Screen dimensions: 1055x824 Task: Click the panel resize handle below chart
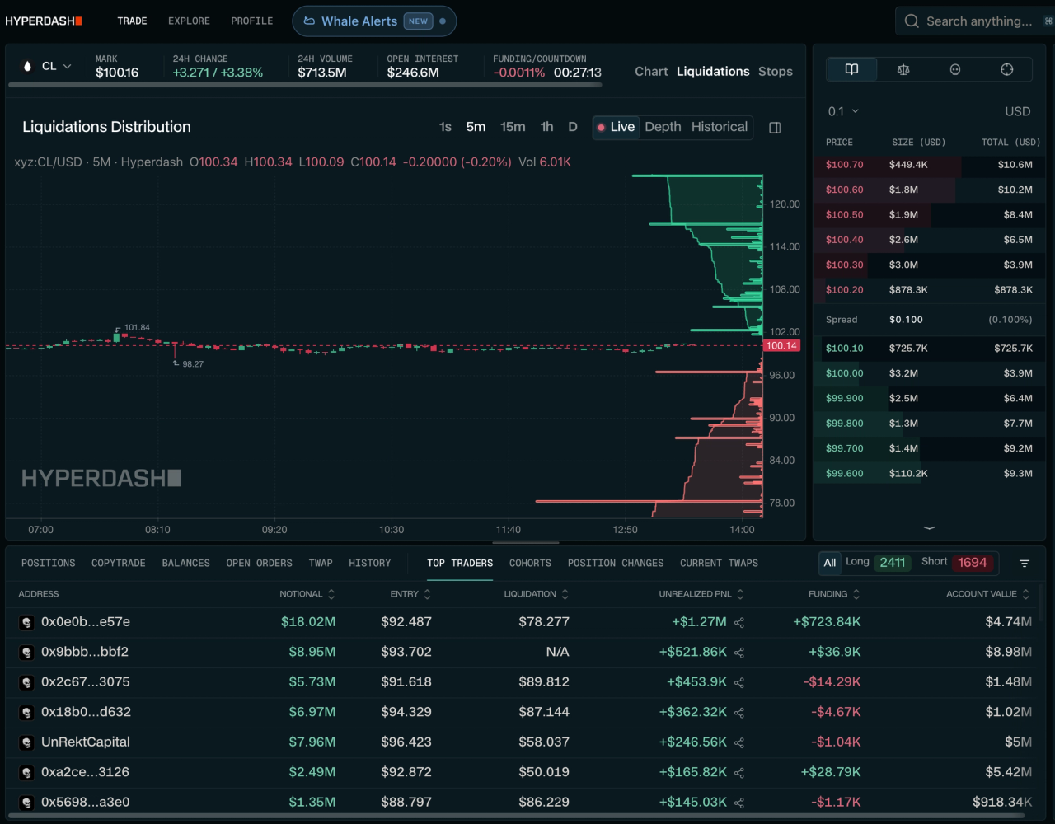526,543
